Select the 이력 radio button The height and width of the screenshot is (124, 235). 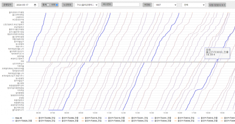pos(57,5)
